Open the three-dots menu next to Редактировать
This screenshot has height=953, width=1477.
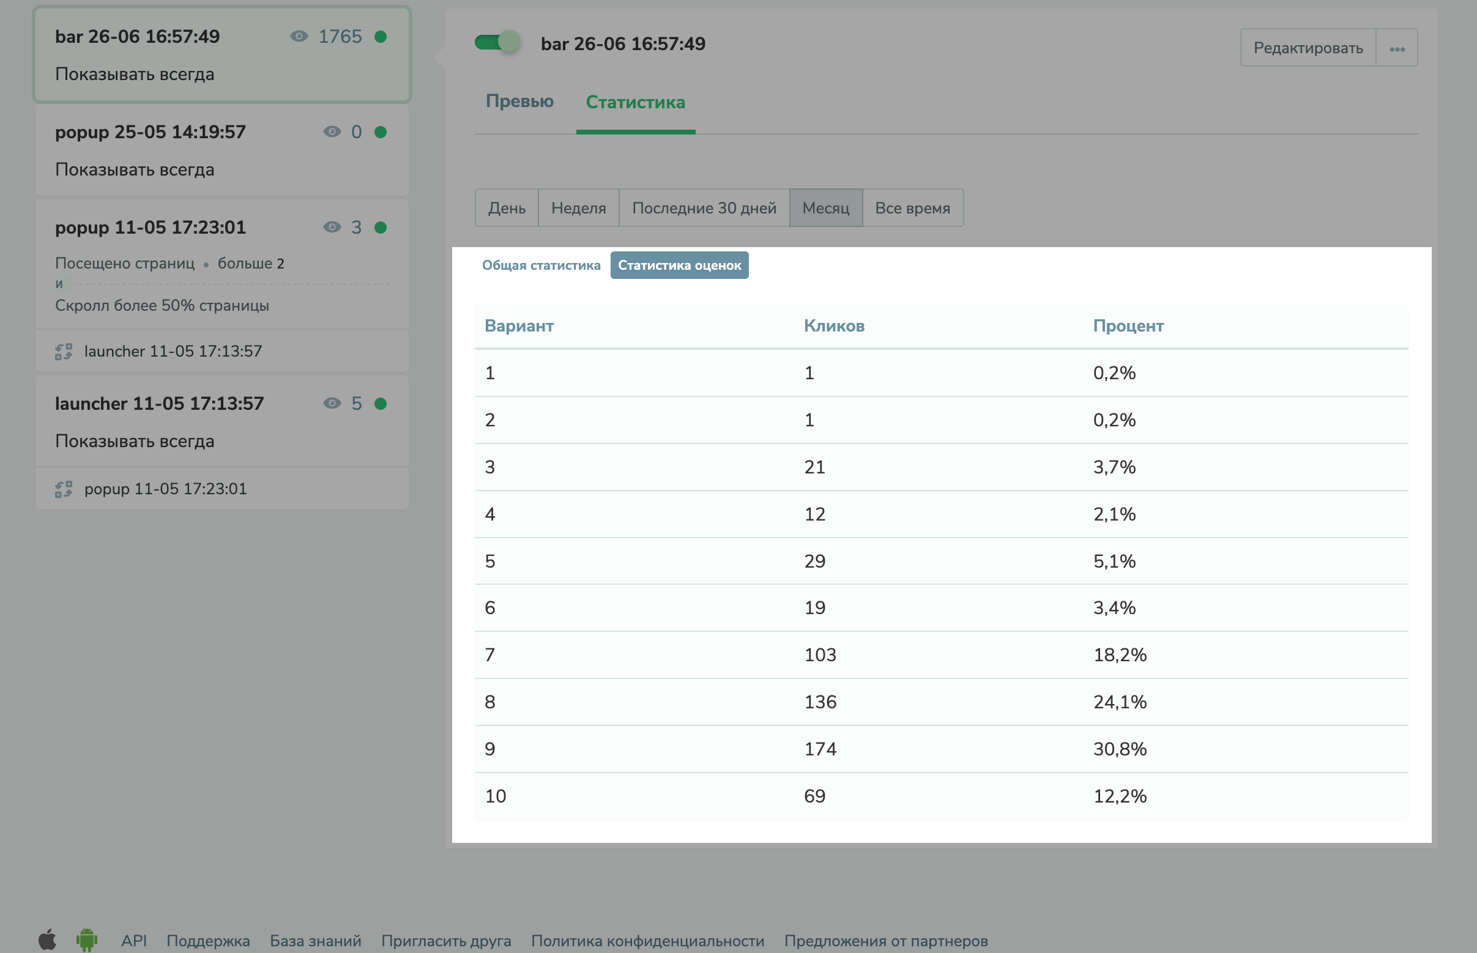[1396, 48]
